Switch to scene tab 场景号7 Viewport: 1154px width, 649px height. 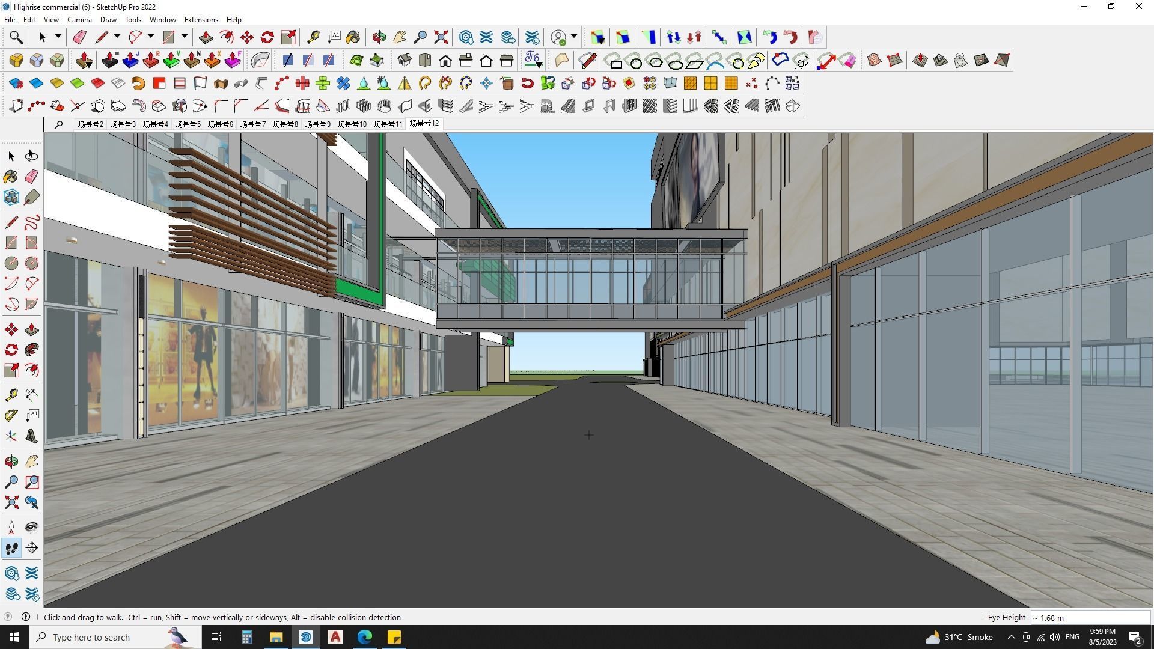pyautogui.click(x=252, y=124)
